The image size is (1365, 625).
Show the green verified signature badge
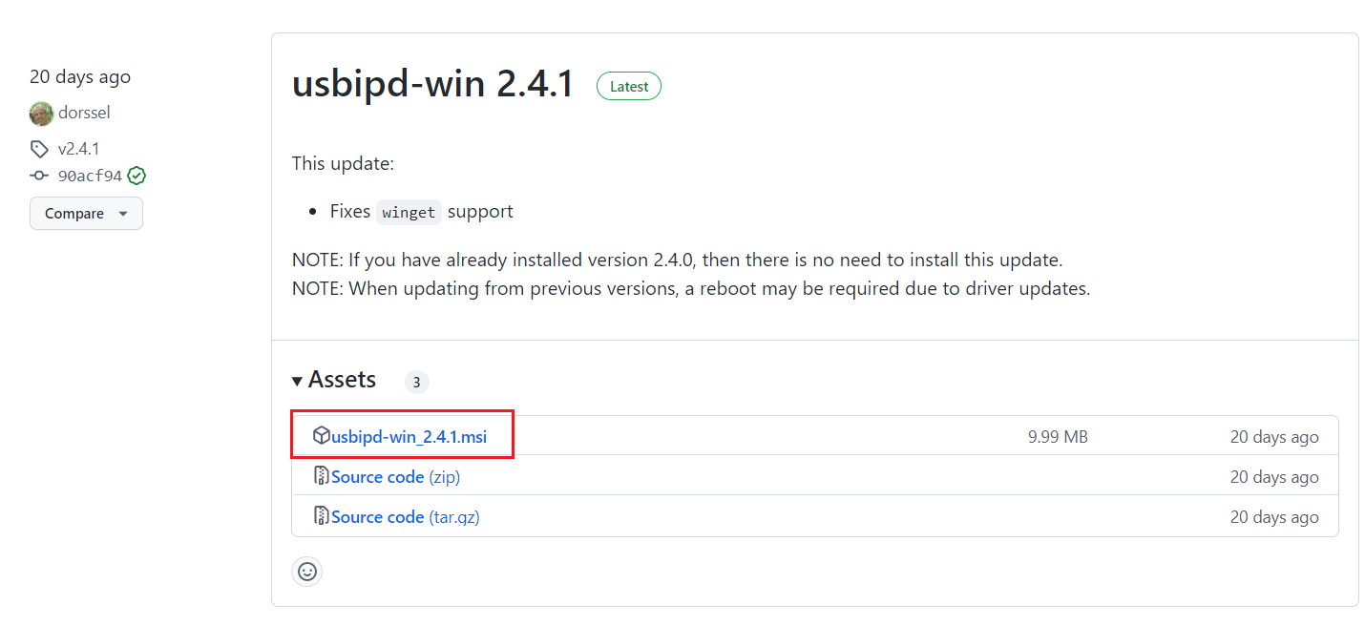136,176
